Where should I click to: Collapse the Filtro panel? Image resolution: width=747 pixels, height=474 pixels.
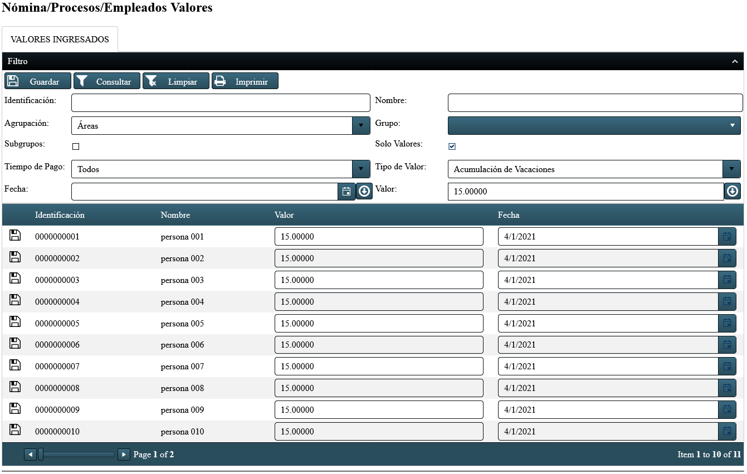pos(735,61)
